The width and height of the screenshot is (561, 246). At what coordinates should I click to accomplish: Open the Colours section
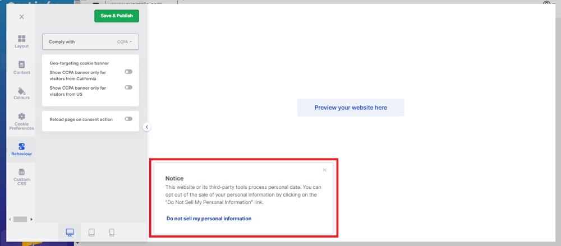click(x=21, y=94)
